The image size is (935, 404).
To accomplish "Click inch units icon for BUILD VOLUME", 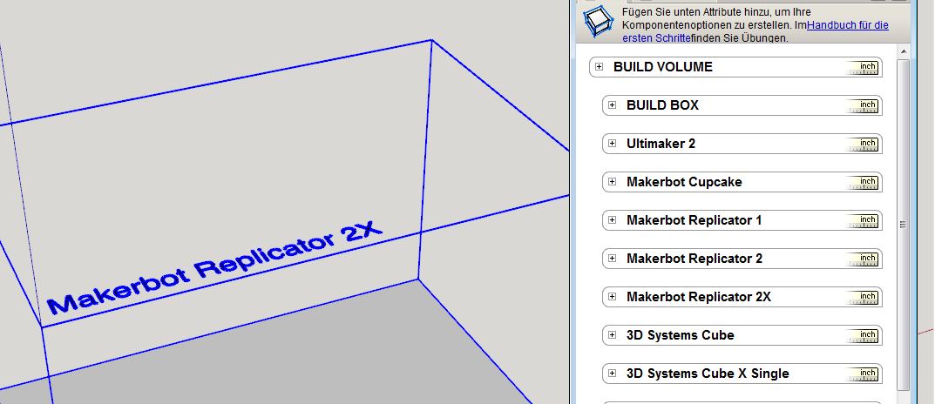I will click(864, 68).
